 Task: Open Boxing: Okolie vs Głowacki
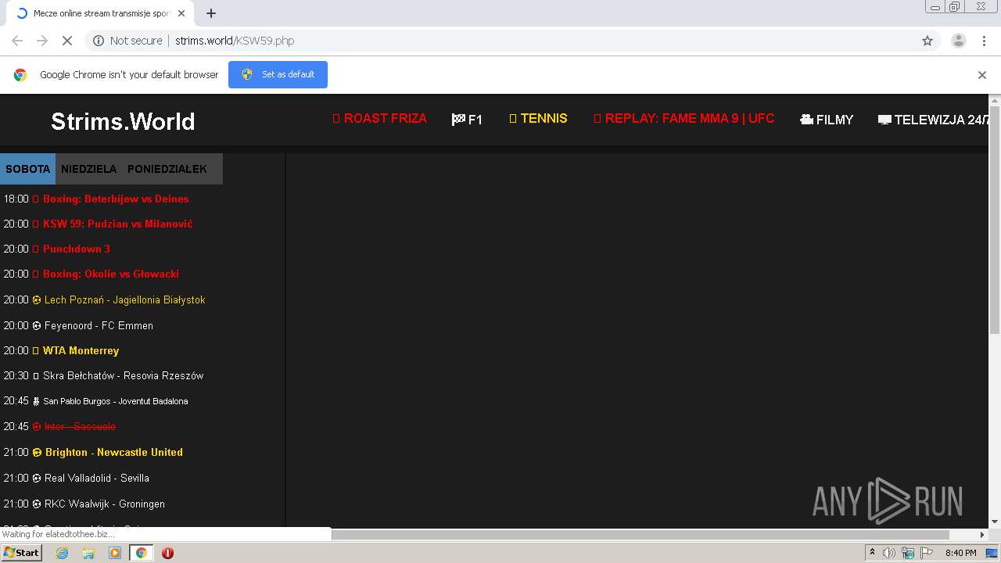coord(111,274)
